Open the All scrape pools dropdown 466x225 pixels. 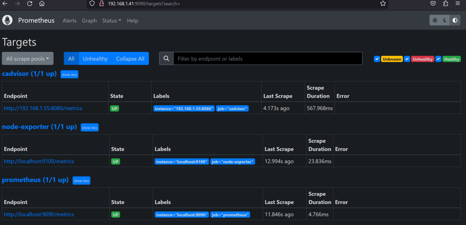pos(28,59)
